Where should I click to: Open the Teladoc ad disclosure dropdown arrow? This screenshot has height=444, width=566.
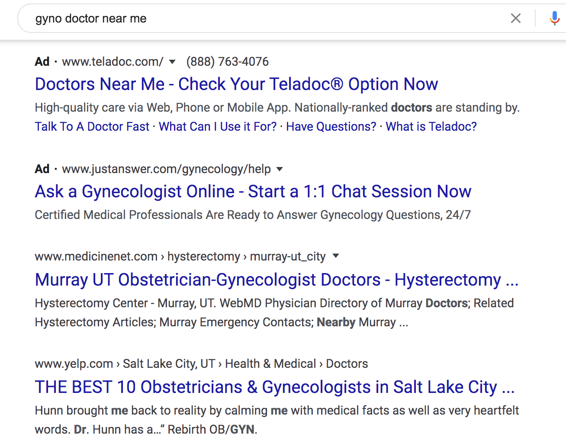coord(172,62)
